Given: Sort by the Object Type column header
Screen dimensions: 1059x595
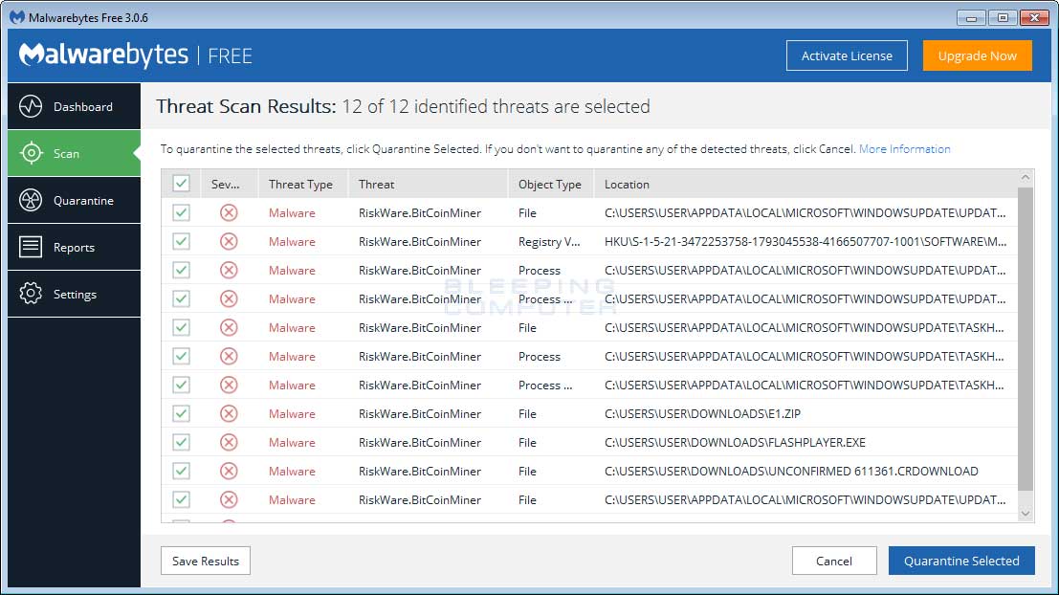Looking at the screenshot, I should pyautogui.click(x=549, y=184).
